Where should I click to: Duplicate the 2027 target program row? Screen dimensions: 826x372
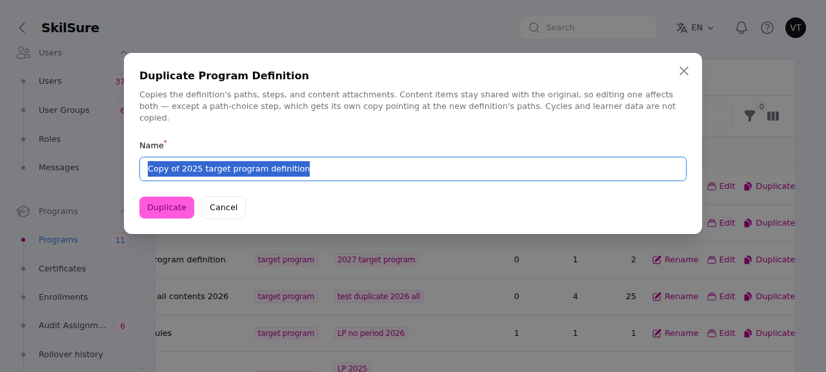tap(769, 260)
